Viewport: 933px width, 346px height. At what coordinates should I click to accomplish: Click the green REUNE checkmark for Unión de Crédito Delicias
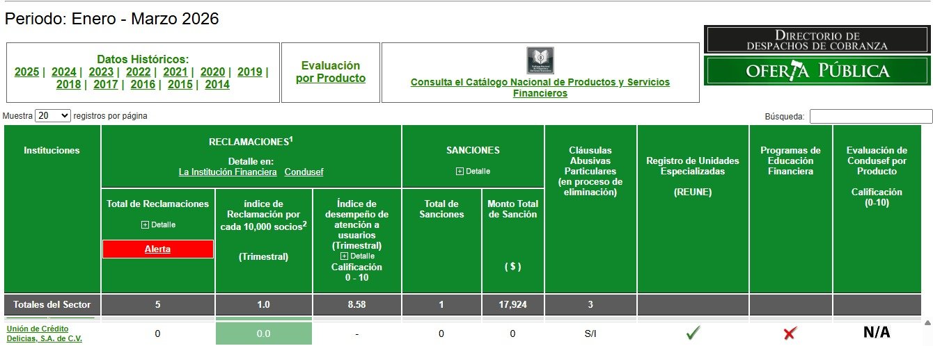[x=693, y=333]
